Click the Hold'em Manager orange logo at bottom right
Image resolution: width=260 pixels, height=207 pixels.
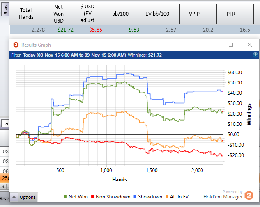[x=249, y=196]
